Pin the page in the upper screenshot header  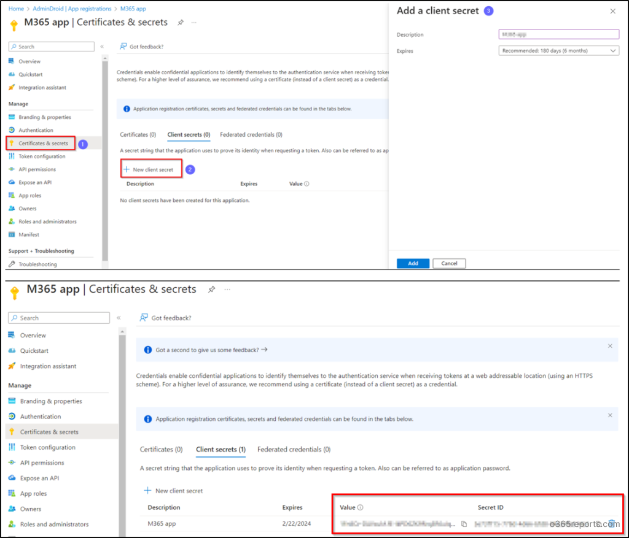[x=181, y=23]
